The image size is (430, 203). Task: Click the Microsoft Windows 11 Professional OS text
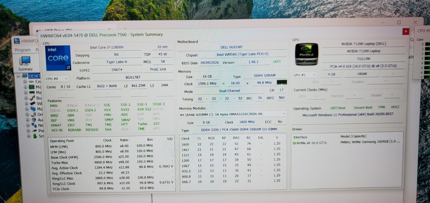pyautogui.click(x=348, y=115)
